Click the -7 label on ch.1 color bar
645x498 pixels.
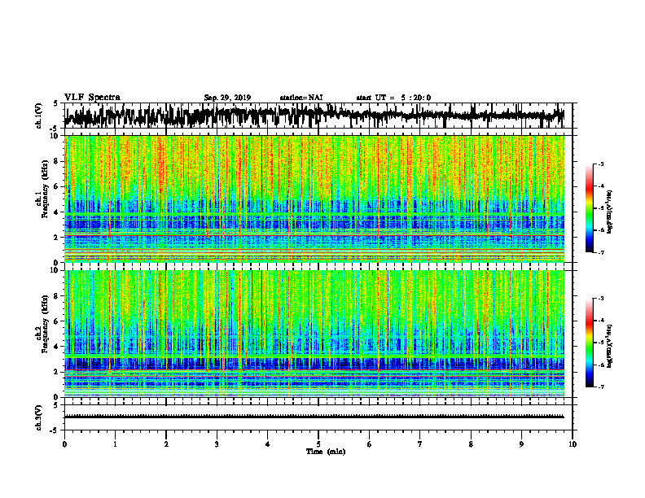click(x=601, y=252)
